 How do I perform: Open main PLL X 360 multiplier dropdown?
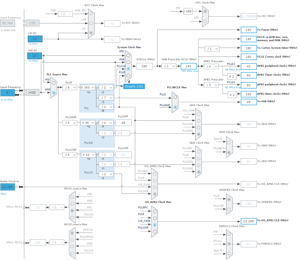(x=88, y=87)
